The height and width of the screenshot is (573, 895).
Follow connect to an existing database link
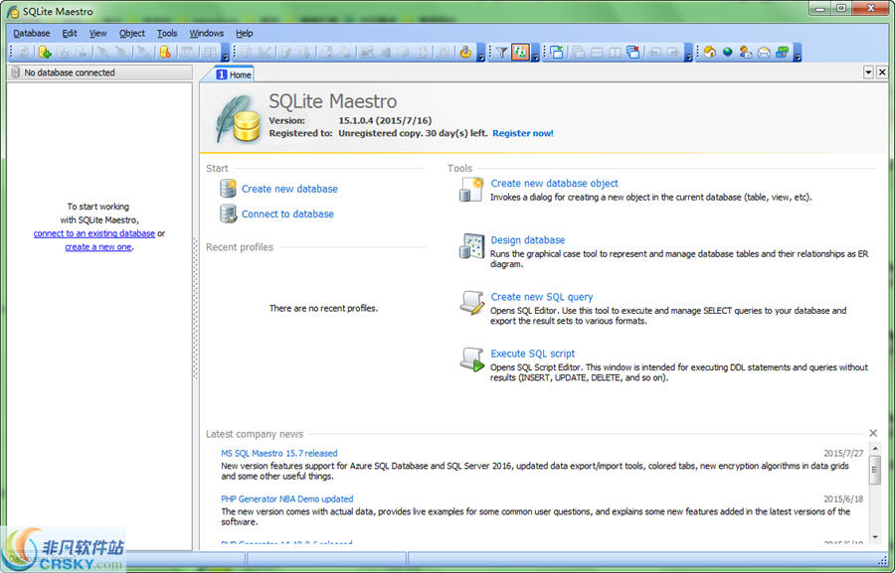click(x=94, y=233)
